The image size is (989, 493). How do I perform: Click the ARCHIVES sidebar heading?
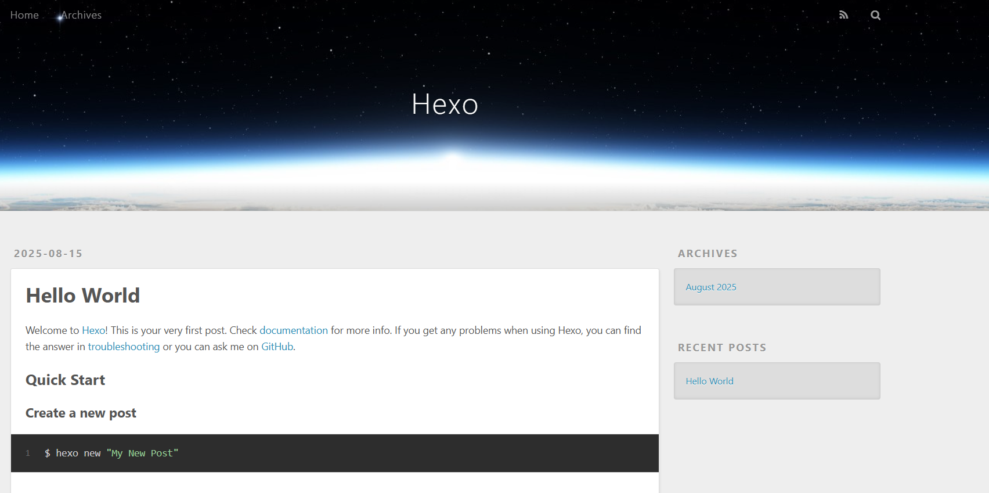click(708, 254)
